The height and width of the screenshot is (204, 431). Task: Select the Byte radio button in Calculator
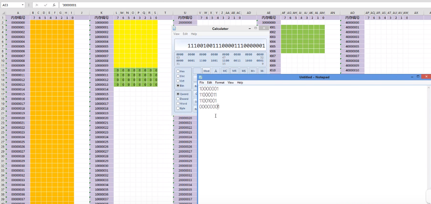178,108
